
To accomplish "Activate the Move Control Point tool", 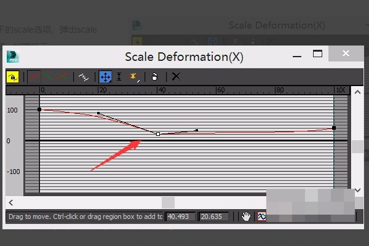I will coord(105,77).
